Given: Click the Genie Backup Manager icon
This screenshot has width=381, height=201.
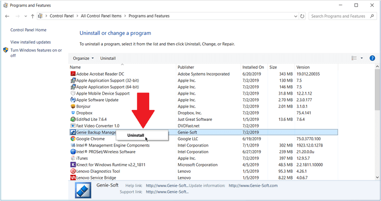Looking at the screenshot, I should pyautogui.click(x=72, y=132).
